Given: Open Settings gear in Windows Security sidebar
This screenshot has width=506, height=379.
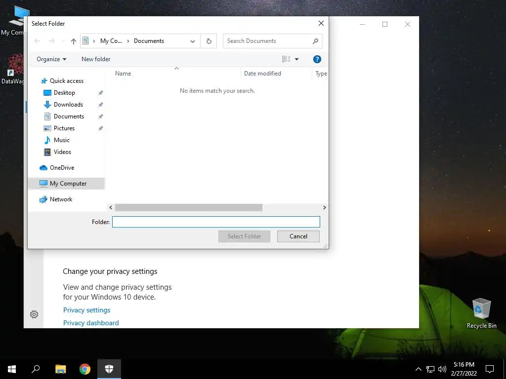Looking at the screenshot, I should [x=34, y=314].
